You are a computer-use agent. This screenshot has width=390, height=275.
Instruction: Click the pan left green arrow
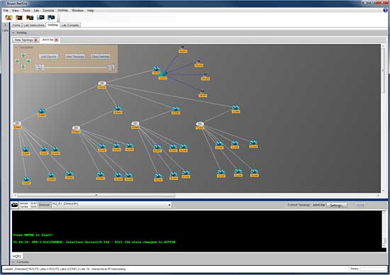click(x=18, y=61)
